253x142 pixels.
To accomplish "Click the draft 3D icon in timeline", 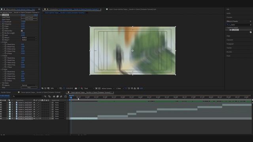I will (x=49, y=96).
